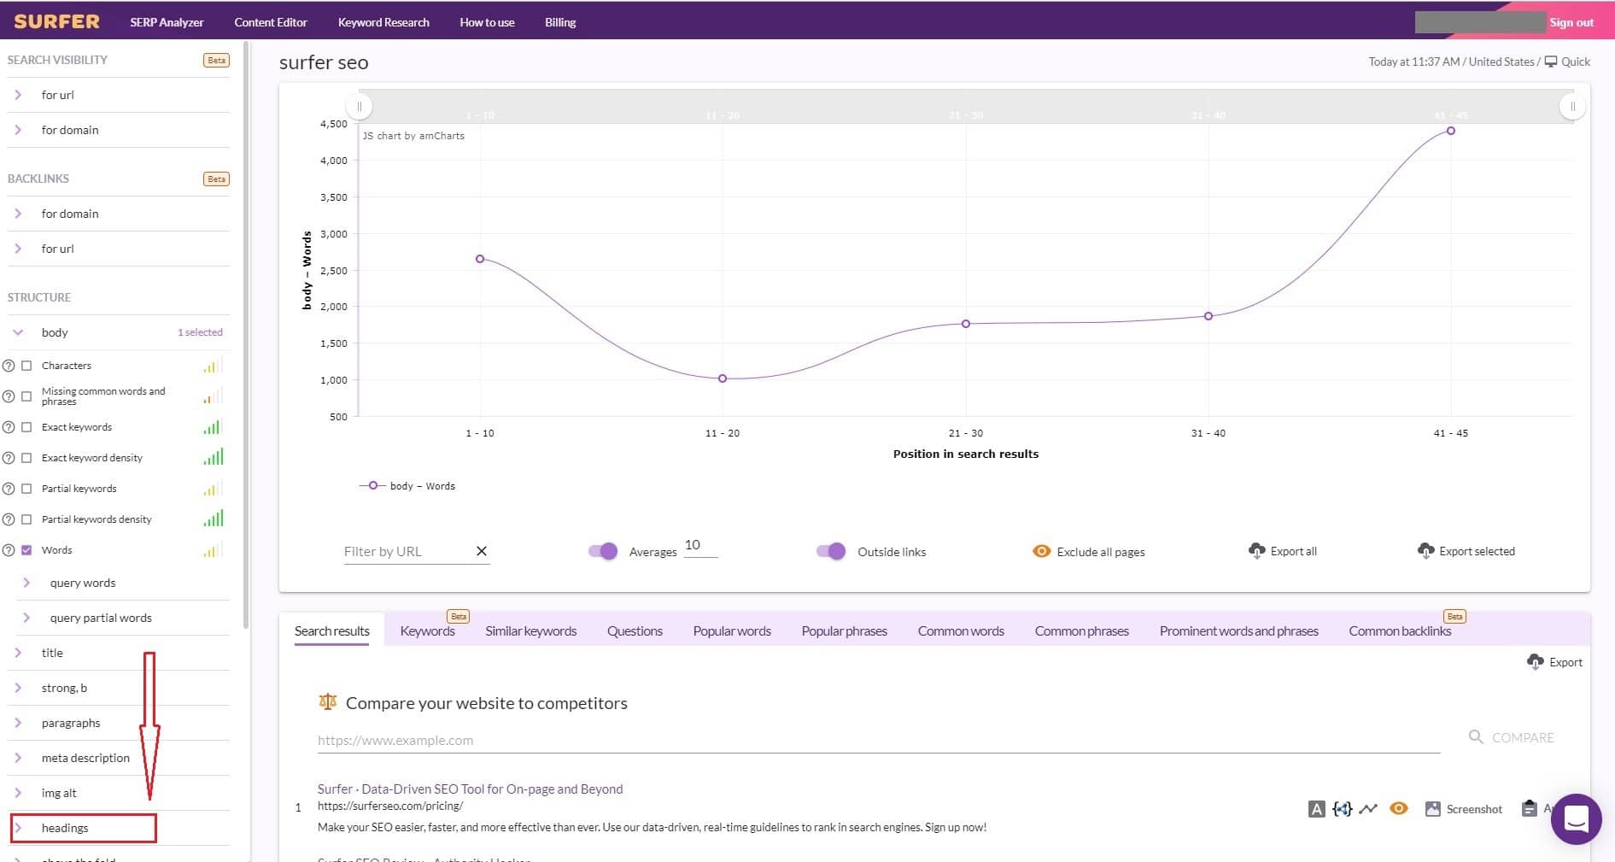Uncheck the Words checkbox
1615x862 pixels.
[x=26, y=549]
